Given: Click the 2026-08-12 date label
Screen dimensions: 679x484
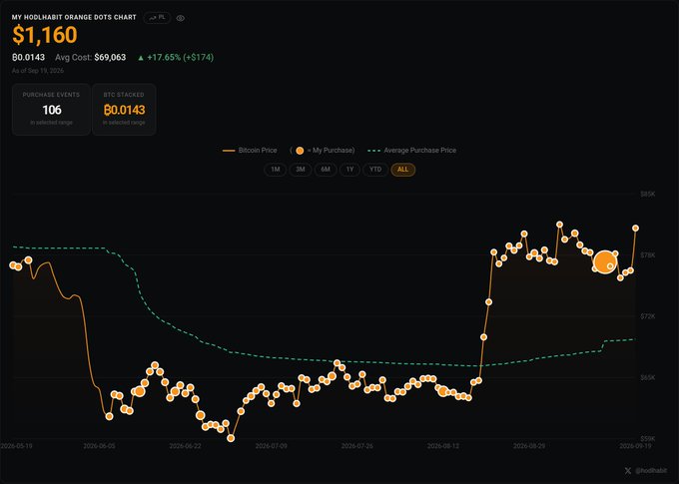Looking at the screenshot, I should (x=443, y=446).
